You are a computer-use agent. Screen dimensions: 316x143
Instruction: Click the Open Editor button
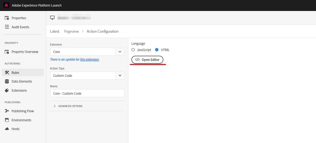point(147,60)
